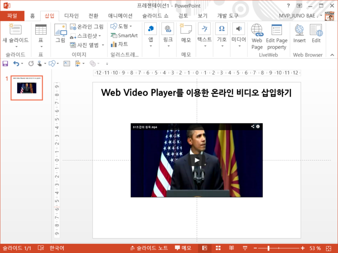
Task: Click LiveWeb Web Page icon
Action: [x=257, y=30]
